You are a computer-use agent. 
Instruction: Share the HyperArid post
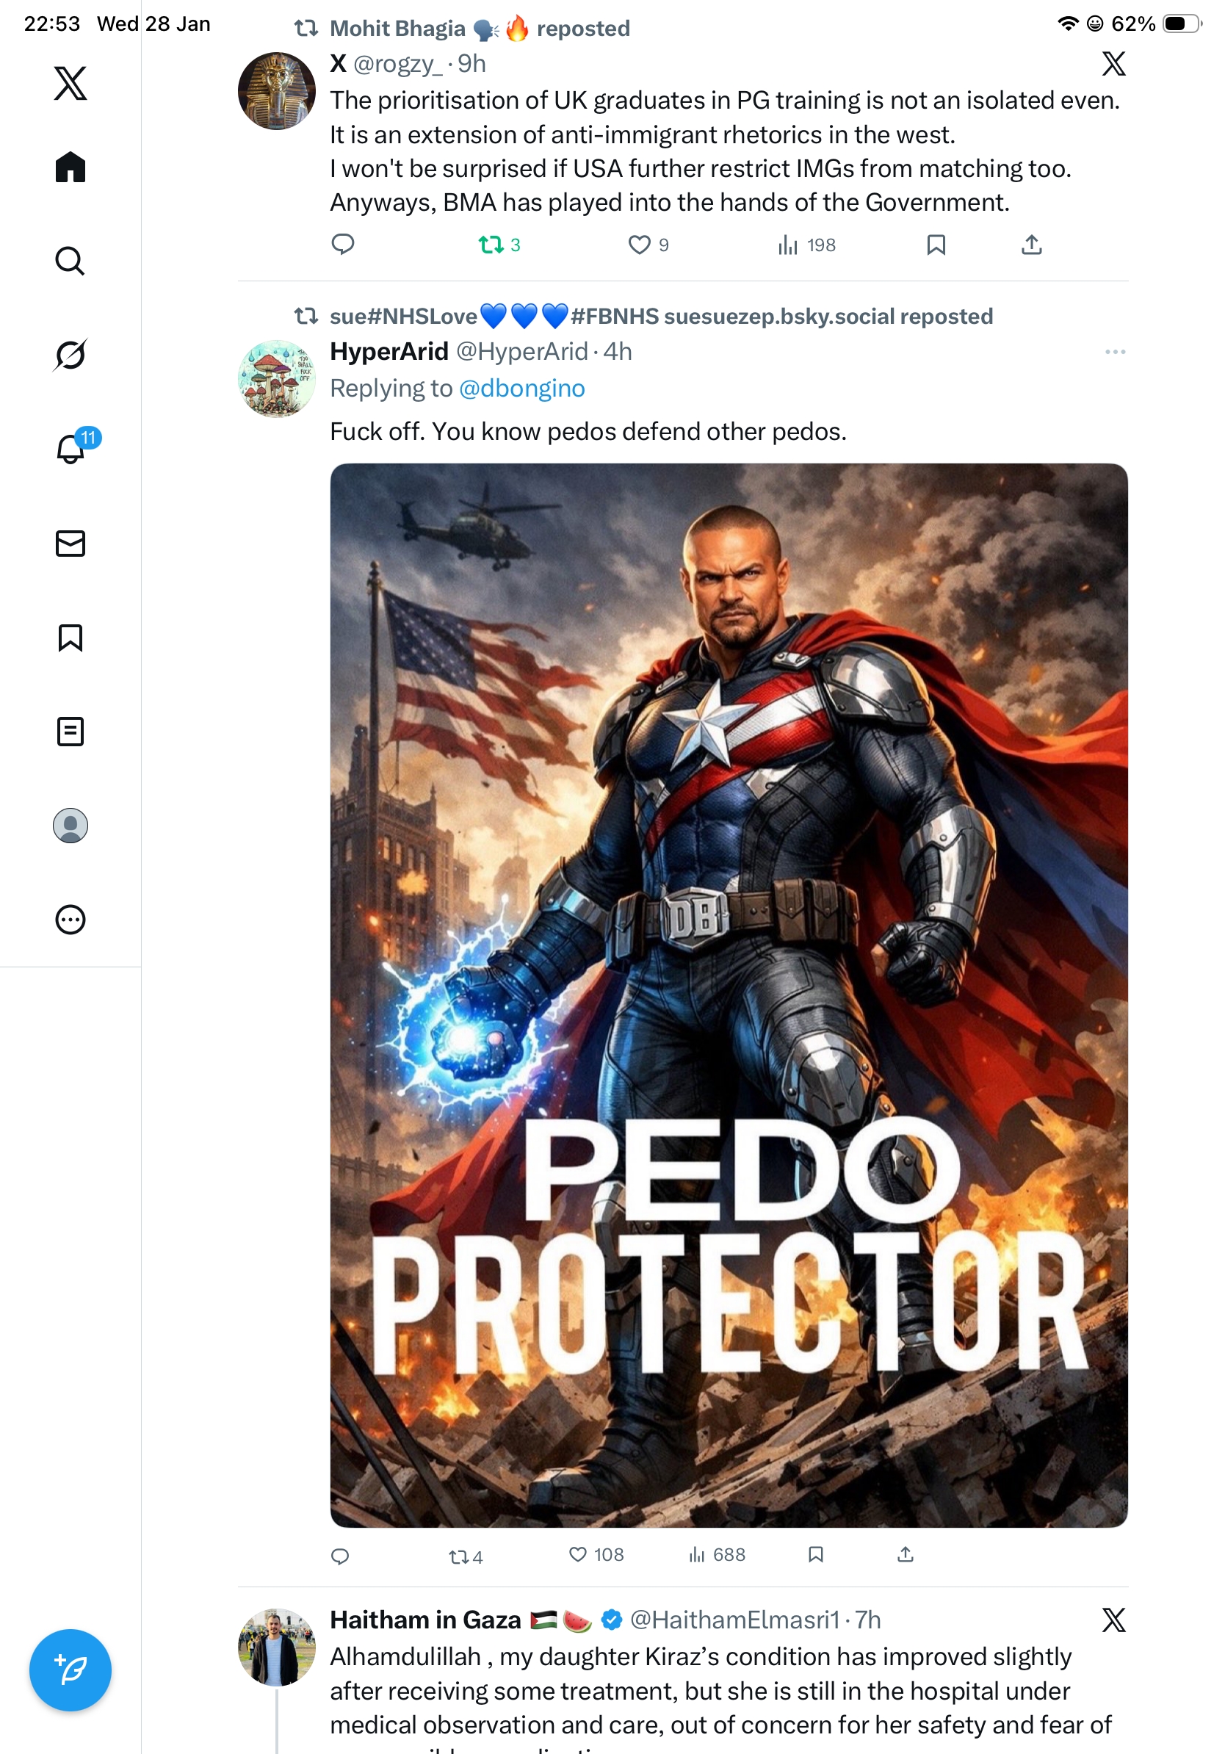click(905, 1554)
